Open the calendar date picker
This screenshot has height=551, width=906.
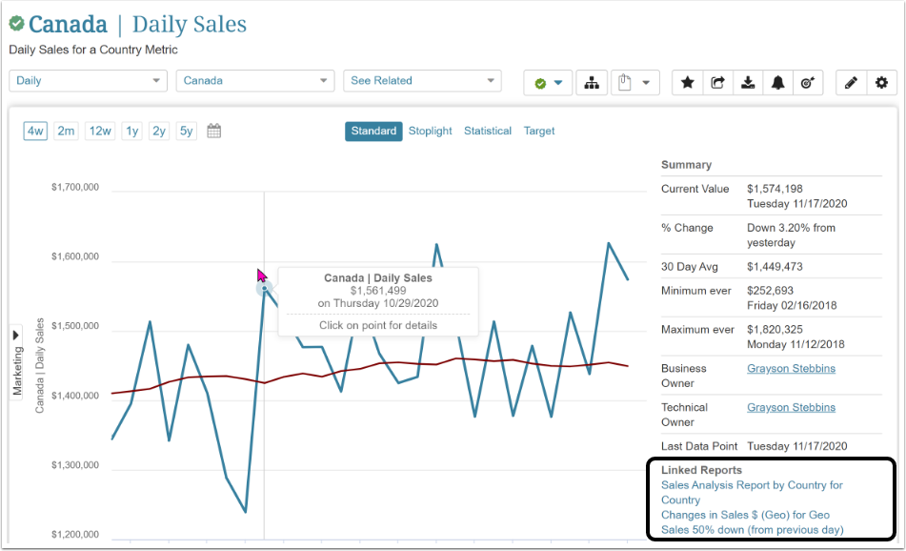click(213, 131)
